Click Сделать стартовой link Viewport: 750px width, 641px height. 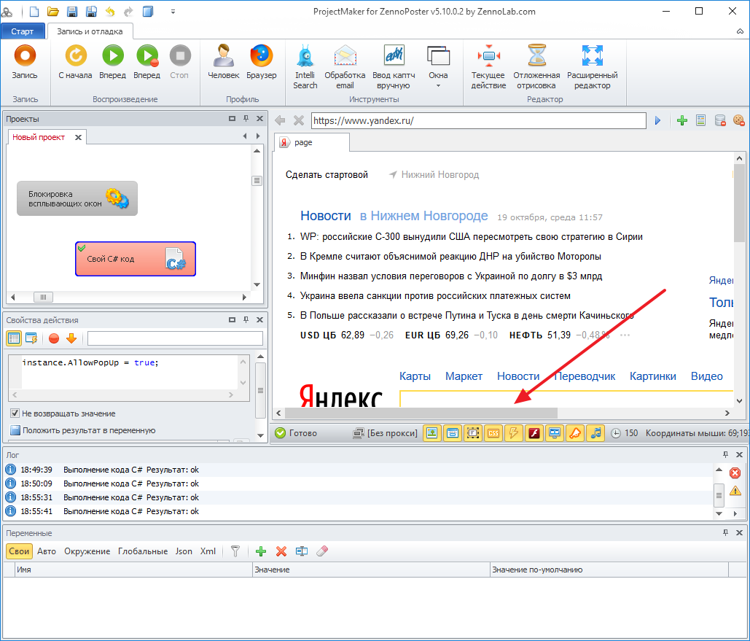click(327, 175)
